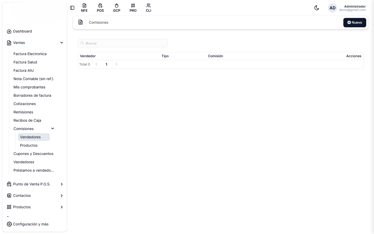Open Vendedores below Cupones y Descuentos
This screenshot has height=234, width=374.
click(x=24, y=162)
